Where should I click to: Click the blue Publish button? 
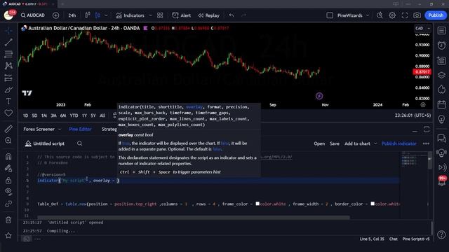coord(436,15)
